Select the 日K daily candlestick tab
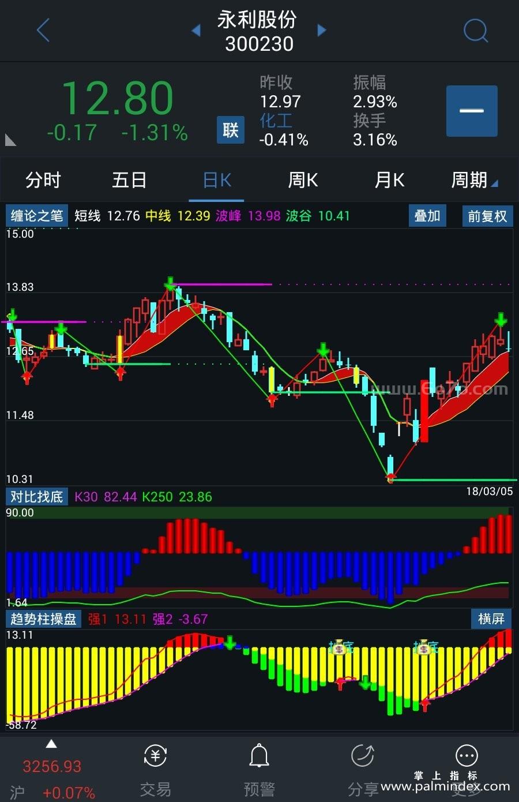The height and width of the screenshot is (802, 519). pyautogui.click(x=217, y=180)
